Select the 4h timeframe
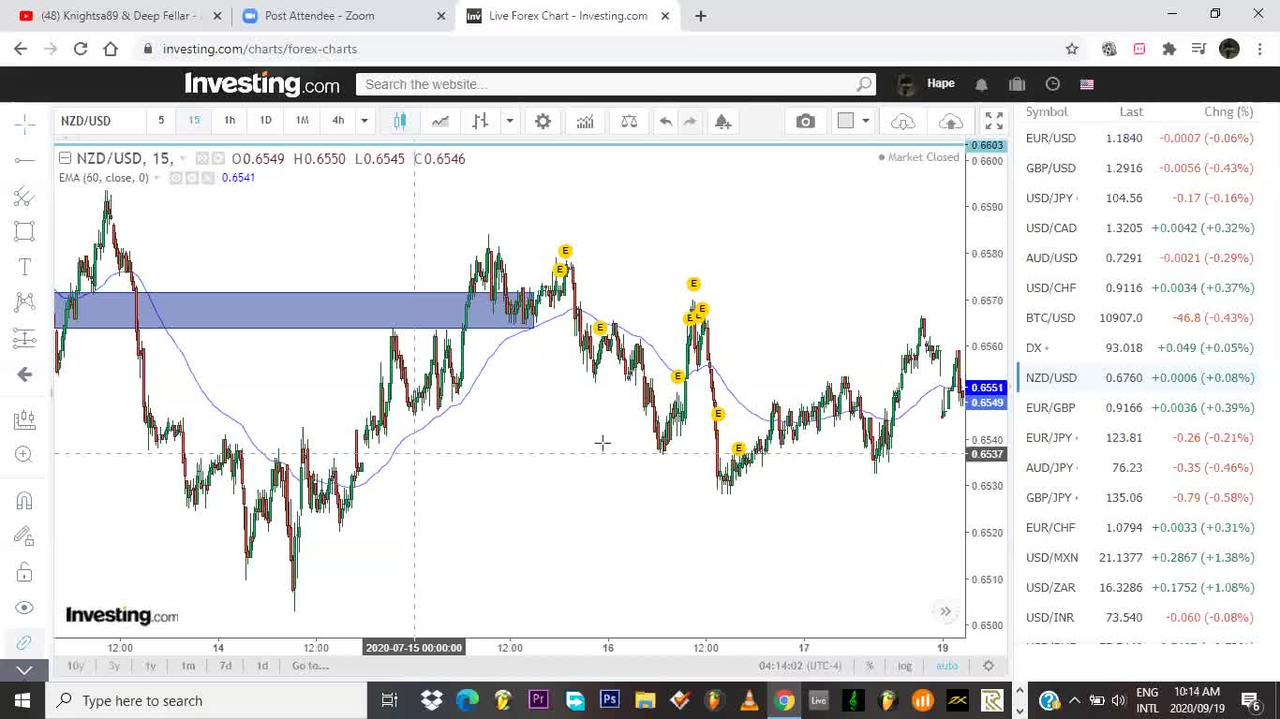Image resolution: width=1280 pixels, height=719 pixels. pyautogui.click(x=338, y=120)
